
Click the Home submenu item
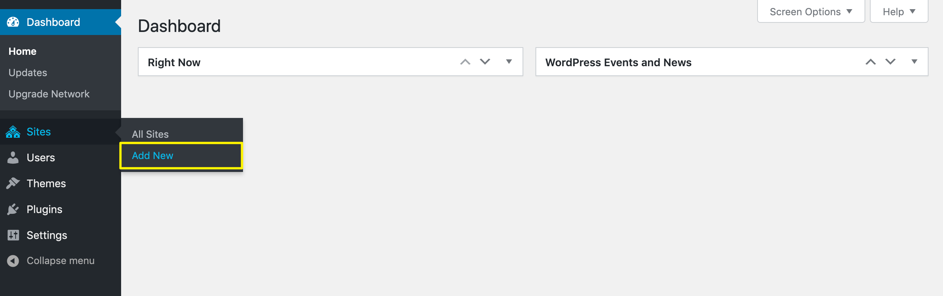tap(22, 51)
